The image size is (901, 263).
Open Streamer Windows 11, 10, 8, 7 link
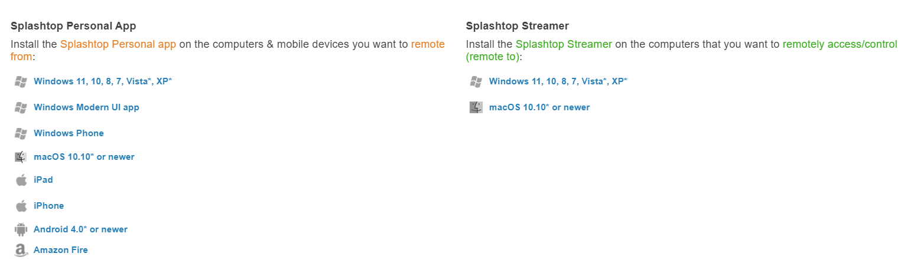pyautogui.click(x=558, y=81)
